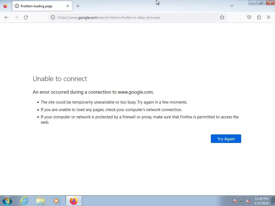Click the bullet about site temporarily unavailable
Screen dimensions: 275x206
[x=114, y=102]
